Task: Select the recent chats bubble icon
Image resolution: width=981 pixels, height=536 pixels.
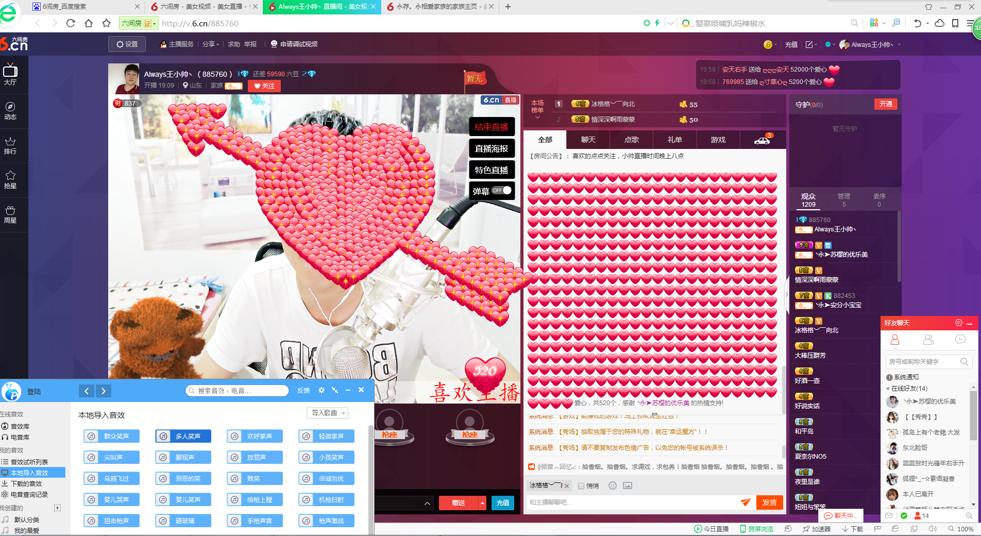Action: click(960, 340)
